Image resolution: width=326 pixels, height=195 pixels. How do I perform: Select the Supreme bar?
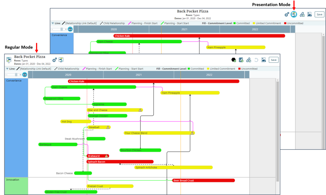[109, 104]
